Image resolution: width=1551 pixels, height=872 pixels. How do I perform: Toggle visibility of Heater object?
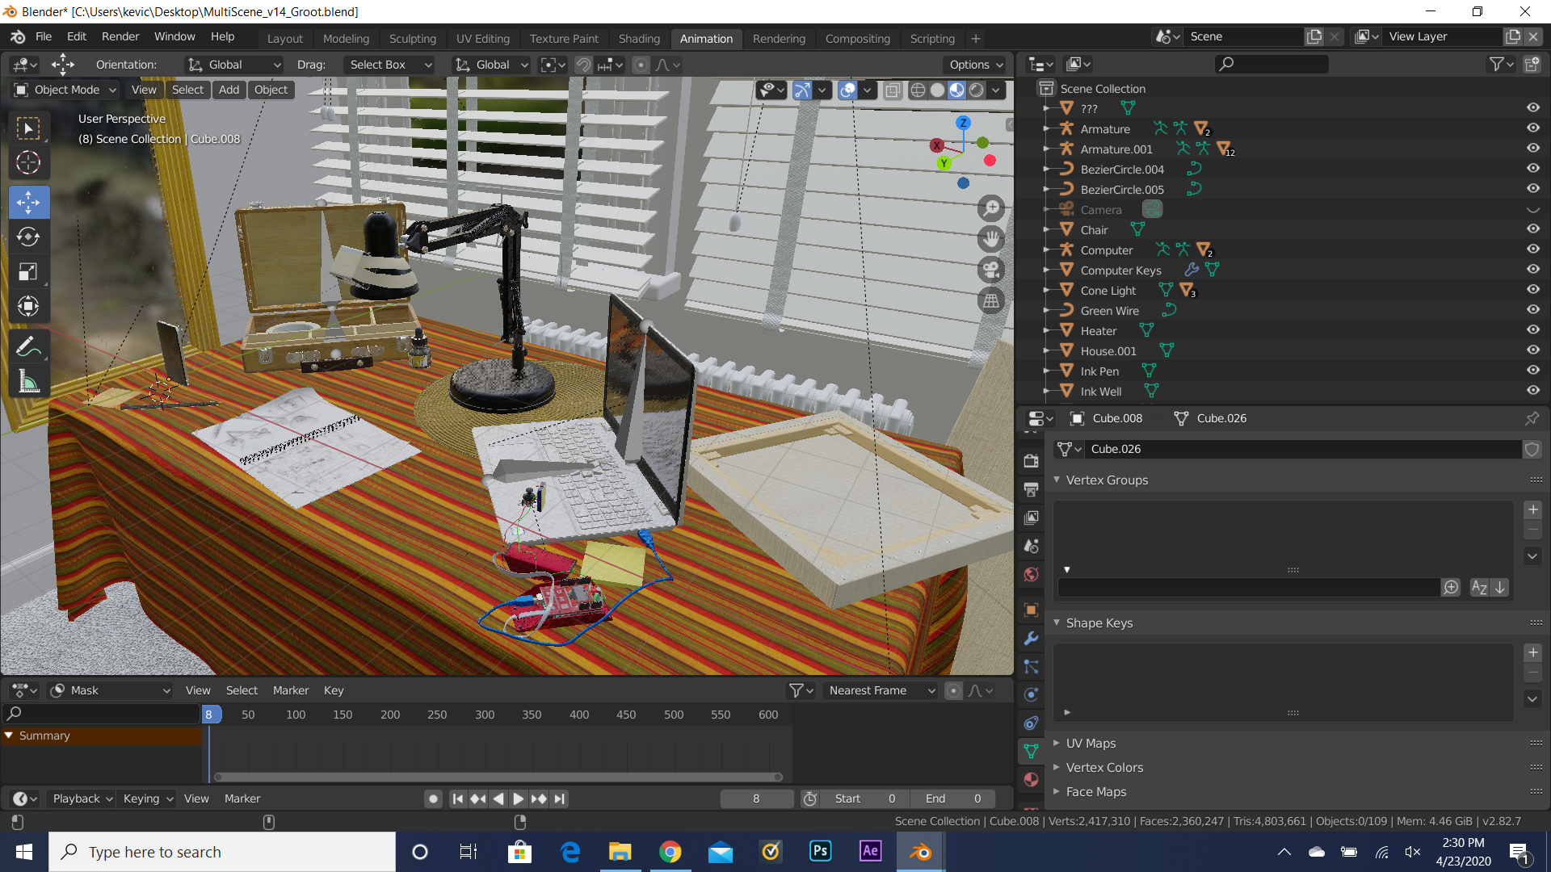point(1532,330)
